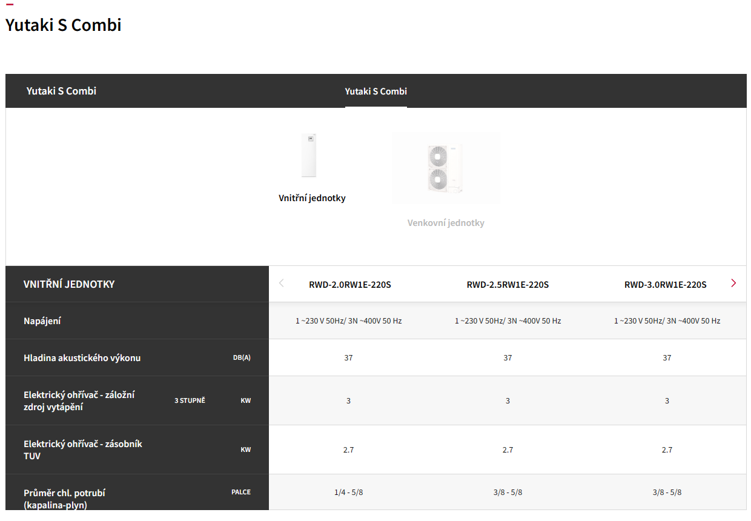Click Elektrický ohřívač - zásobník TUV label
This screenshot has width=751, height=521.
(x=83, y=450)
